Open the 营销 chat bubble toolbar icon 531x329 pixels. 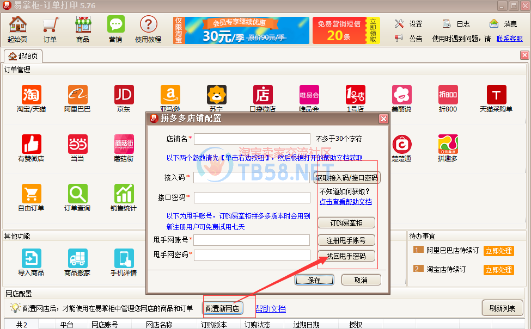click(115, 29)
